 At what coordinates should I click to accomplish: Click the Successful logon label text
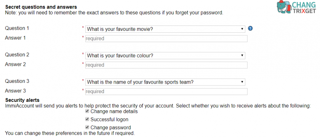[x=109, y=119]
